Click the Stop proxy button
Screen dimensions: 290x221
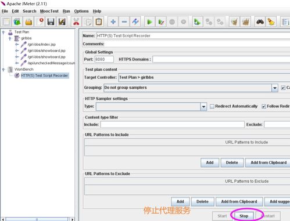(244, 216)
